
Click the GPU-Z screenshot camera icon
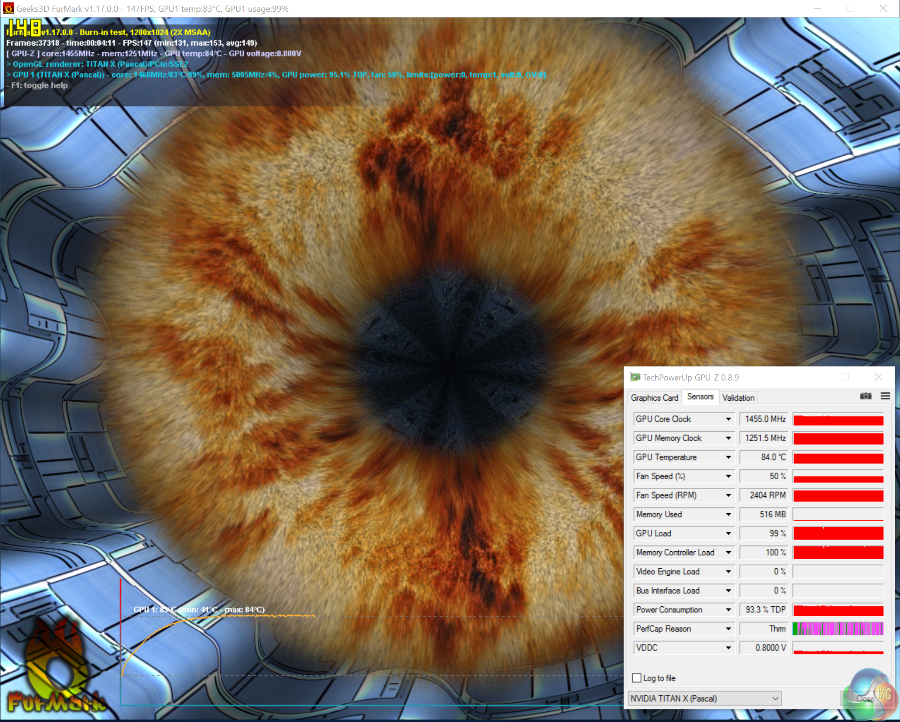(x=865, y=396)
